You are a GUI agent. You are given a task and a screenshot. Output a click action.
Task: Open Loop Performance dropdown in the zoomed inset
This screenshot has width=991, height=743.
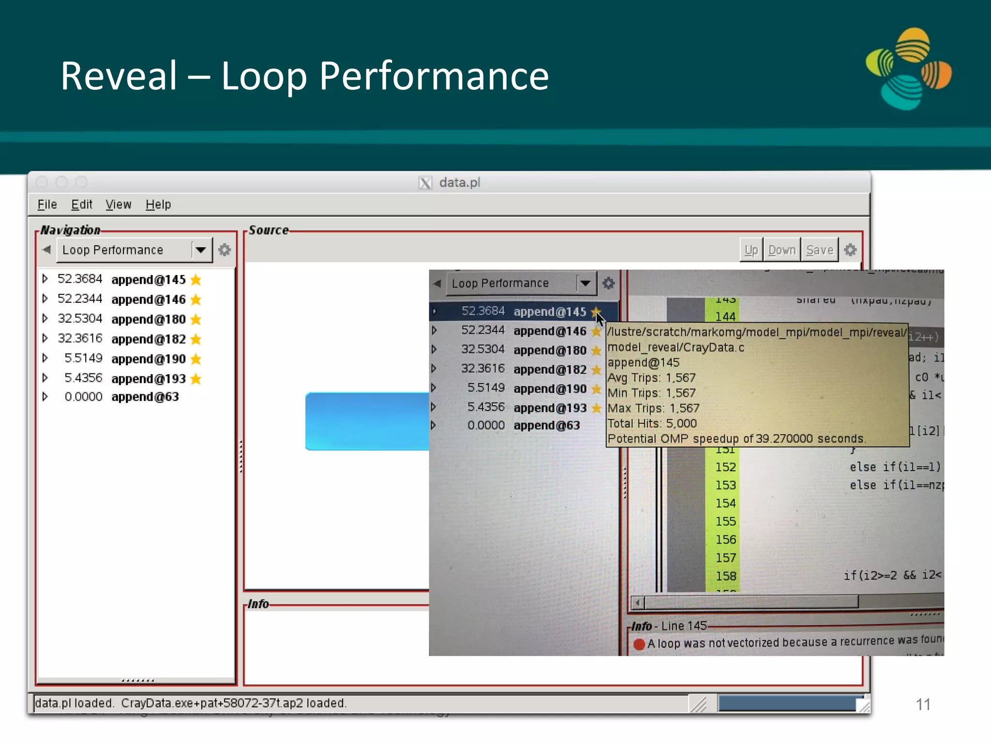click(522, 283)
